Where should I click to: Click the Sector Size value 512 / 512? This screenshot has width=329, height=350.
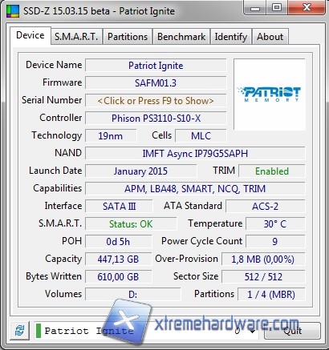point(263,277)
